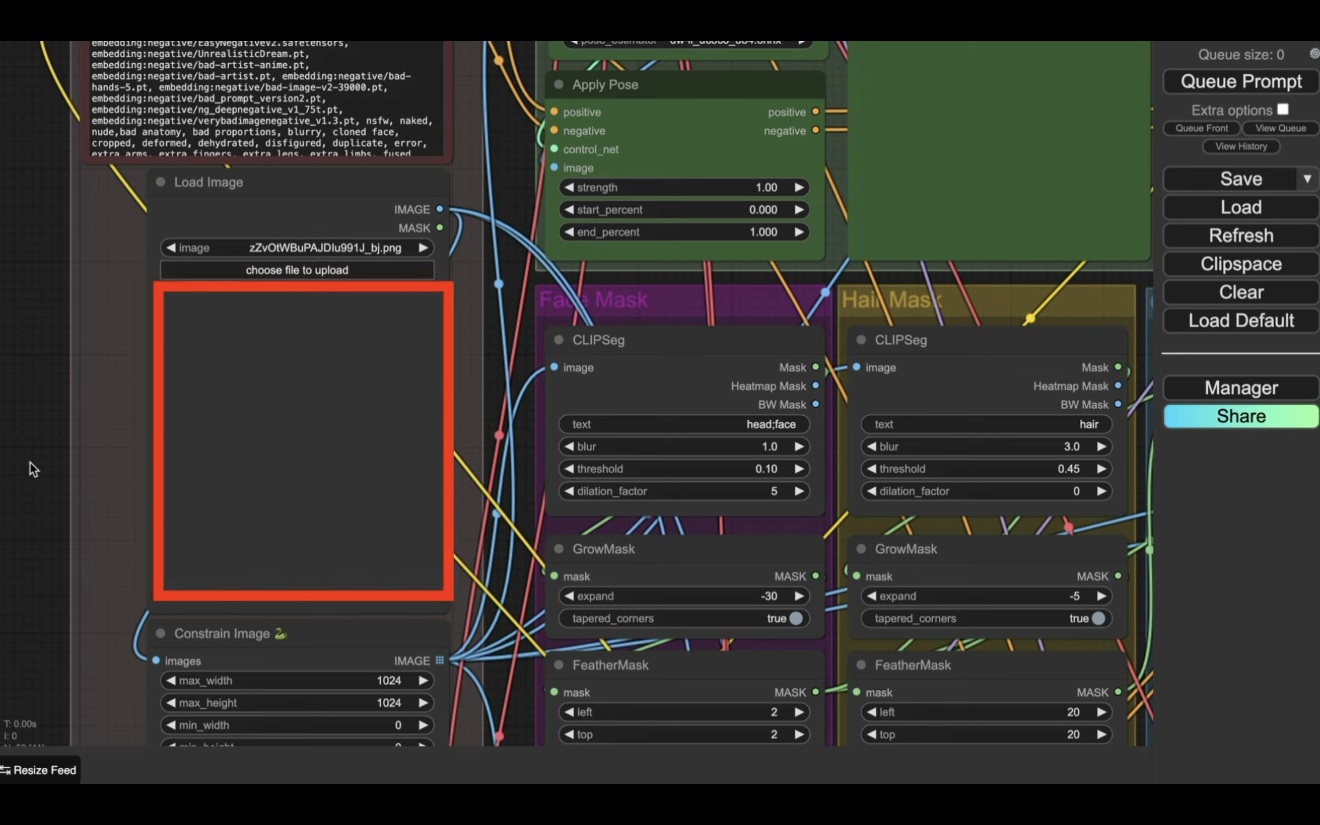This screenshot has width=1320, height=825.
Task: Click BW Mask output socket on head;face CLIPSeg
Action: coord(815,404)
